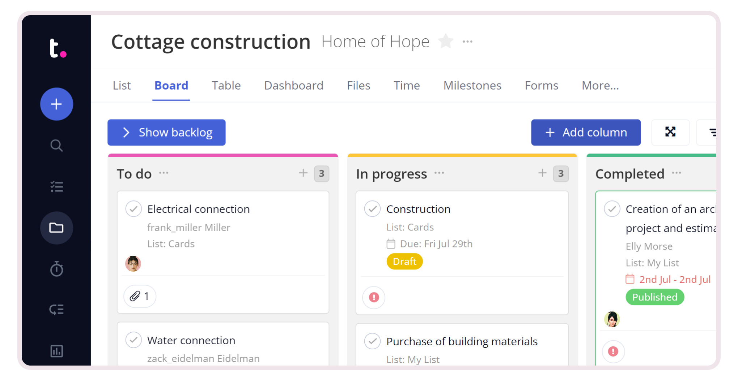
Task: Mark Construction task as complete
Action: tap(372, 209)
